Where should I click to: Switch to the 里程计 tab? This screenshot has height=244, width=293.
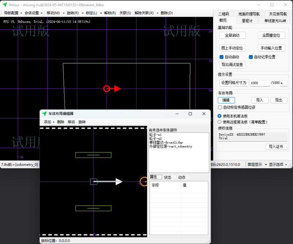pyautogui.click(x=247, y=21)
